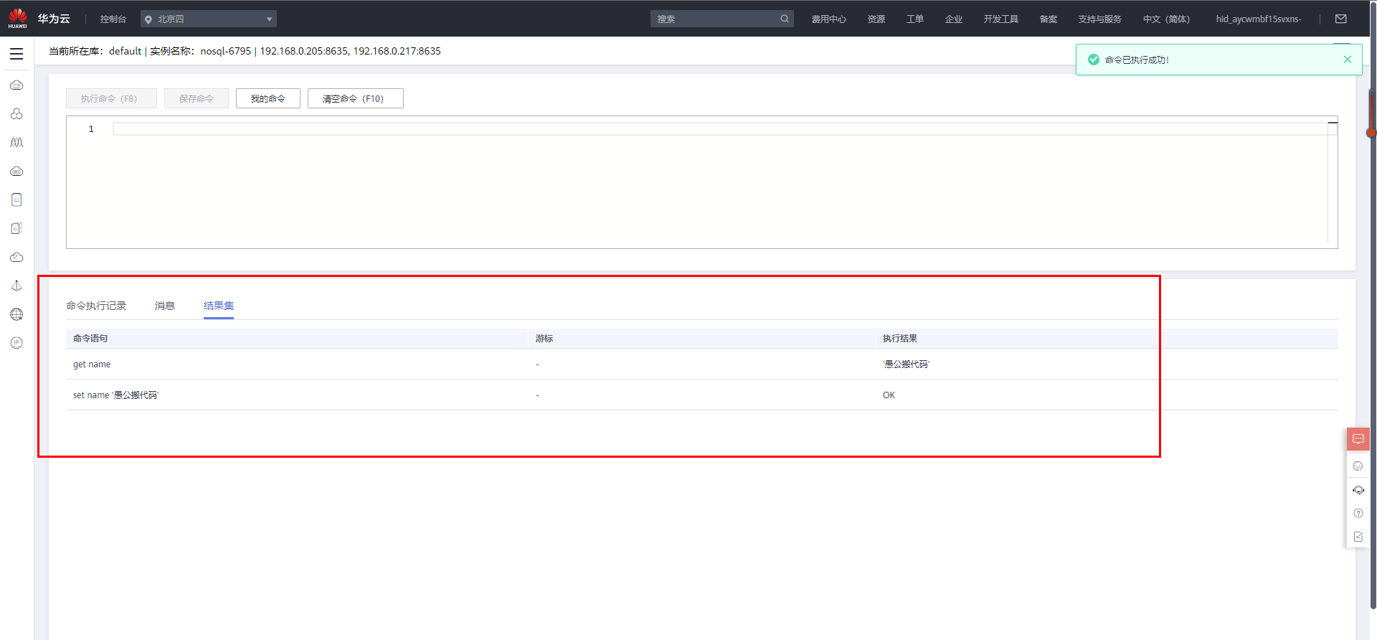Viewport: 1377px width, 640px height.
Task: Open the 备案 menu
Action: tap(1049, 19)
